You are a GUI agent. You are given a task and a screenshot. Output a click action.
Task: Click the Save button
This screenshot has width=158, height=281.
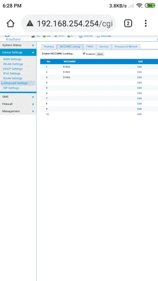(100, 54)
